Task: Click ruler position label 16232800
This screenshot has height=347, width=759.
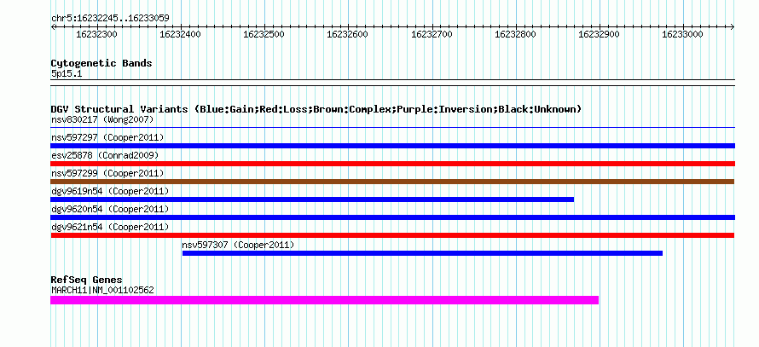Action: click(x=515, y=34)
